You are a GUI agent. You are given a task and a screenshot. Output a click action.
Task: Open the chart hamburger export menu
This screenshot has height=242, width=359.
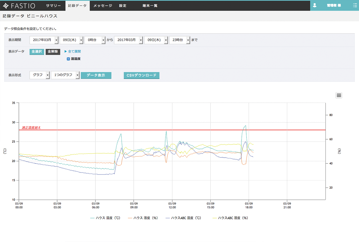pyautogui.click(x=339, y=95)
